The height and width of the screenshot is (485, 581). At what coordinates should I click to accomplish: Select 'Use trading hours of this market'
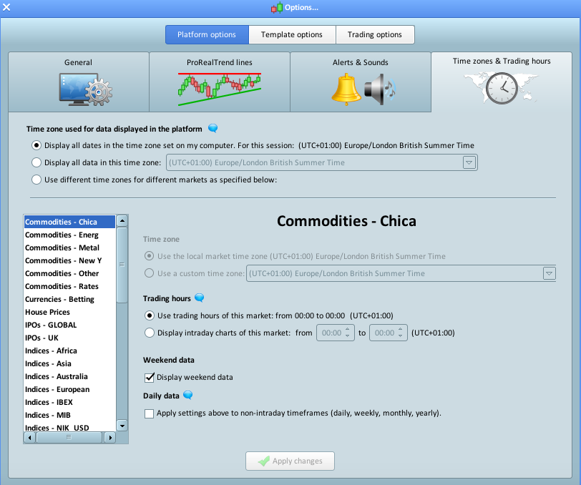[150, 315]
